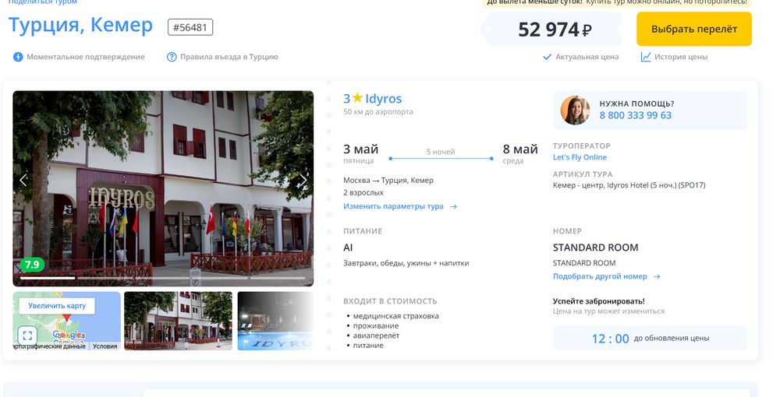
Task: Click Подобрать другой номер link
Action: (600, 276)
